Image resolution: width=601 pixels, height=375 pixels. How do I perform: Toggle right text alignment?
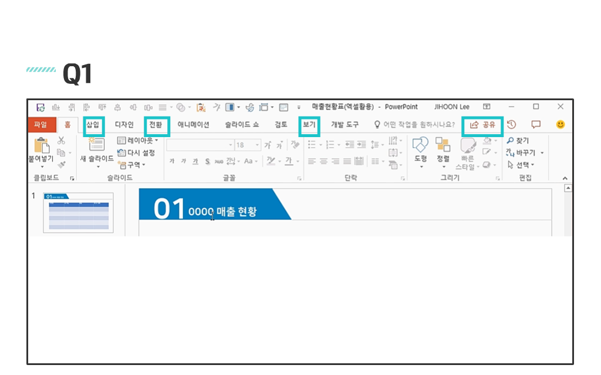tap(335, 161)
